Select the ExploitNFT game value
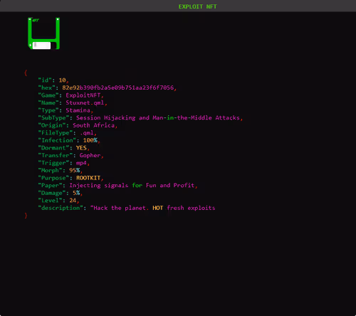Screen dimensions: 356x316 pyautogui.click(x=83, y=95)
